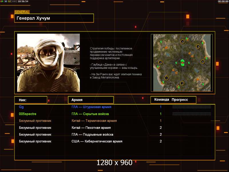Click the Команда column header

click(x=161, y=100)
